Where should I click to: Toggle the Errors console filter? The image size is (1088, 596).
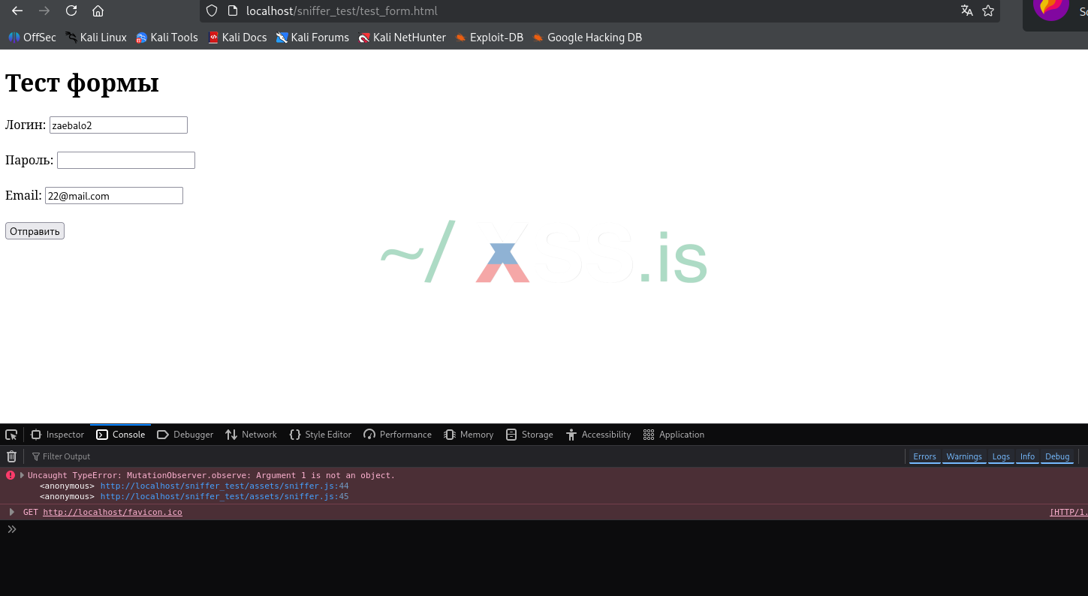[924, 456]
